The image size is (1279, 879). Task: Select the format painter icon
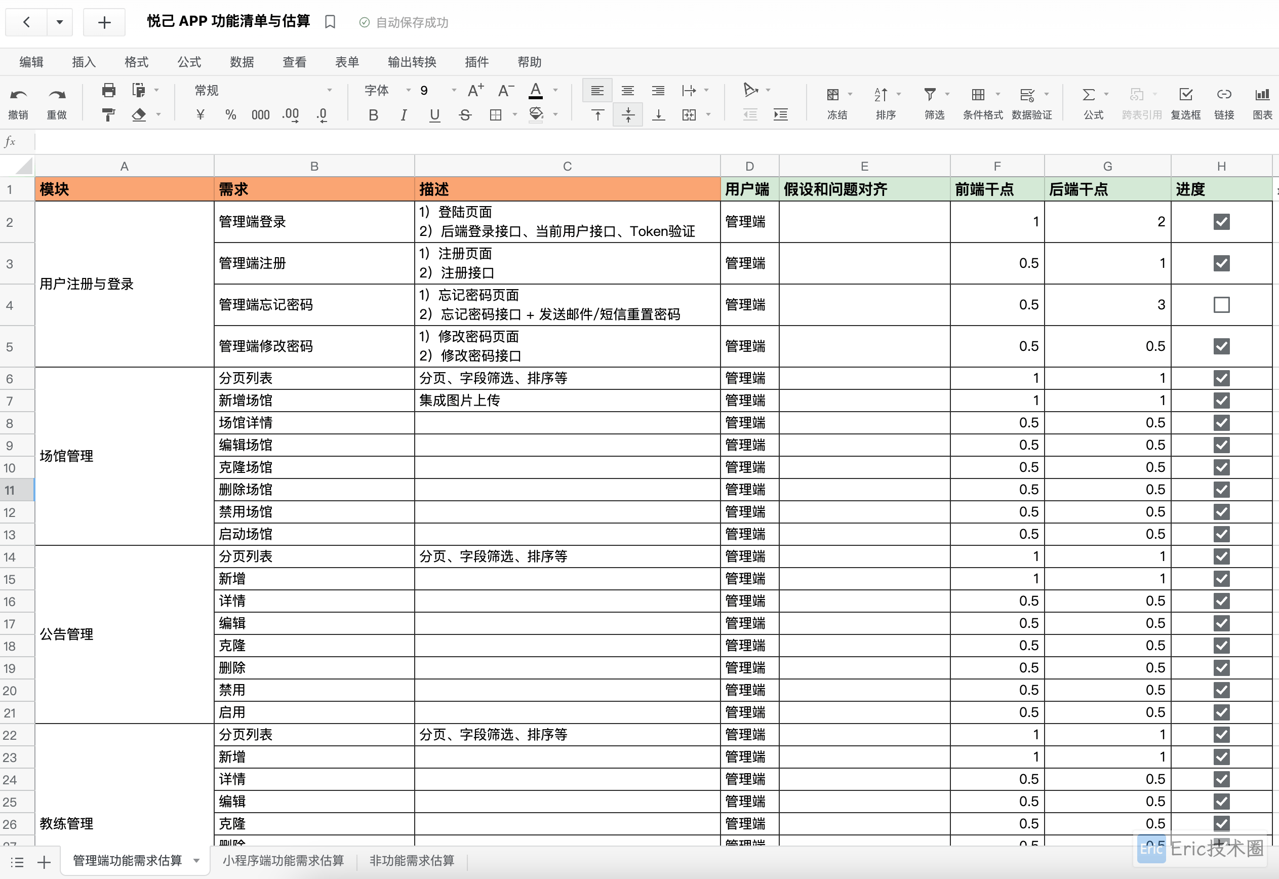click(x=108, y=114)
